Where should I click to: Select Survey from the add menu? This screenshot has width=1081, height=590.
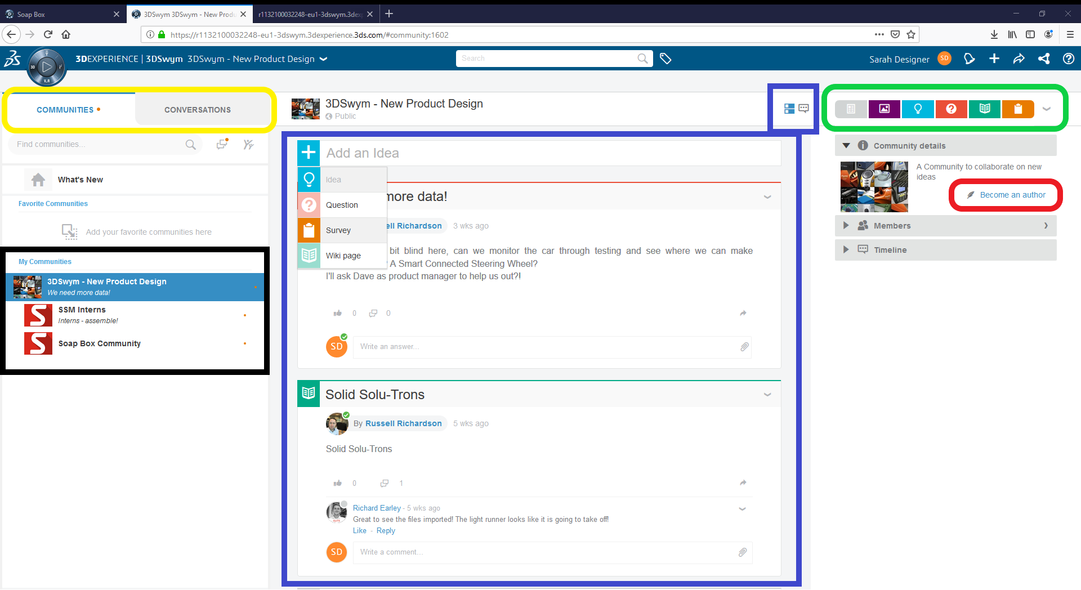[x=338, y=230]
